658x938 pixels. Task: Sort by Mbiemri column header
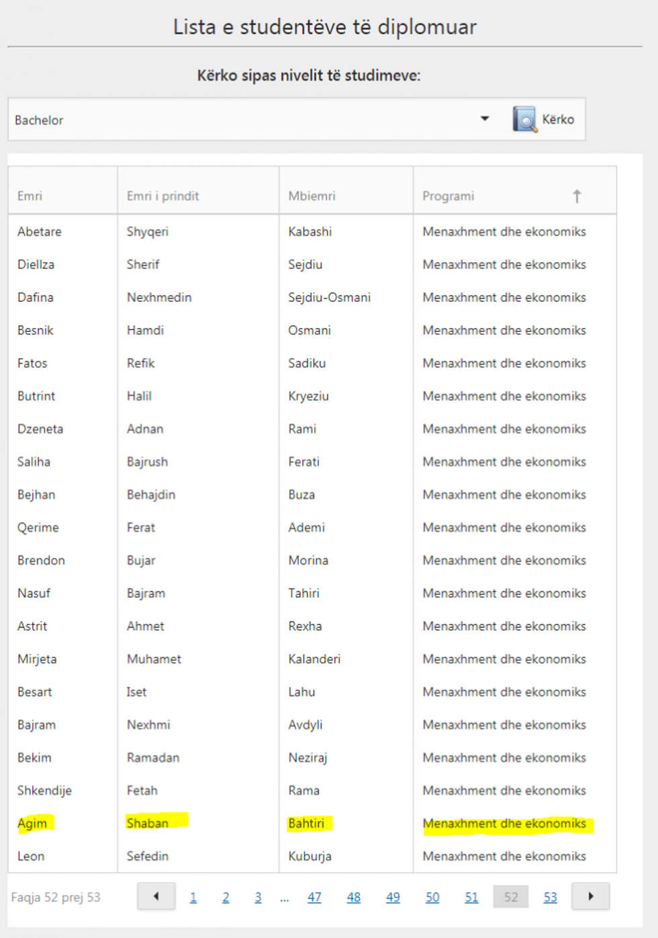(x=312, y=196)
